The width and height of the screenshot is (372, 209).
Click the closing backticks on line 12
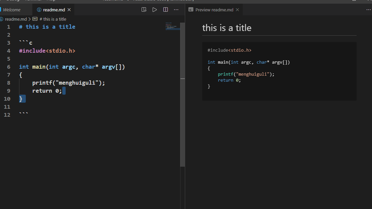23,114
